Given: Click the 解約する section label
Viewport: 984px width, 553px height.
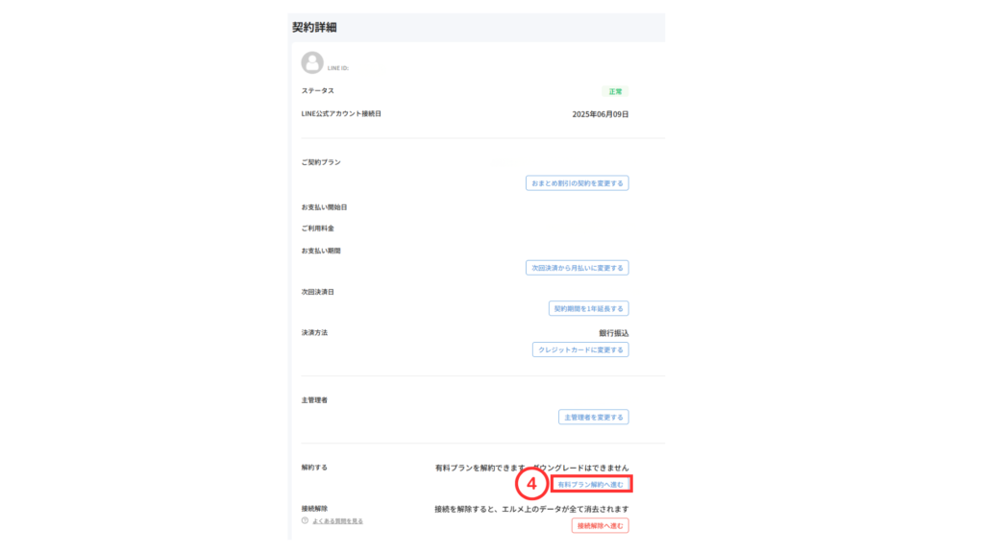Looking at the screenshot, I should [x=314, y=468].
